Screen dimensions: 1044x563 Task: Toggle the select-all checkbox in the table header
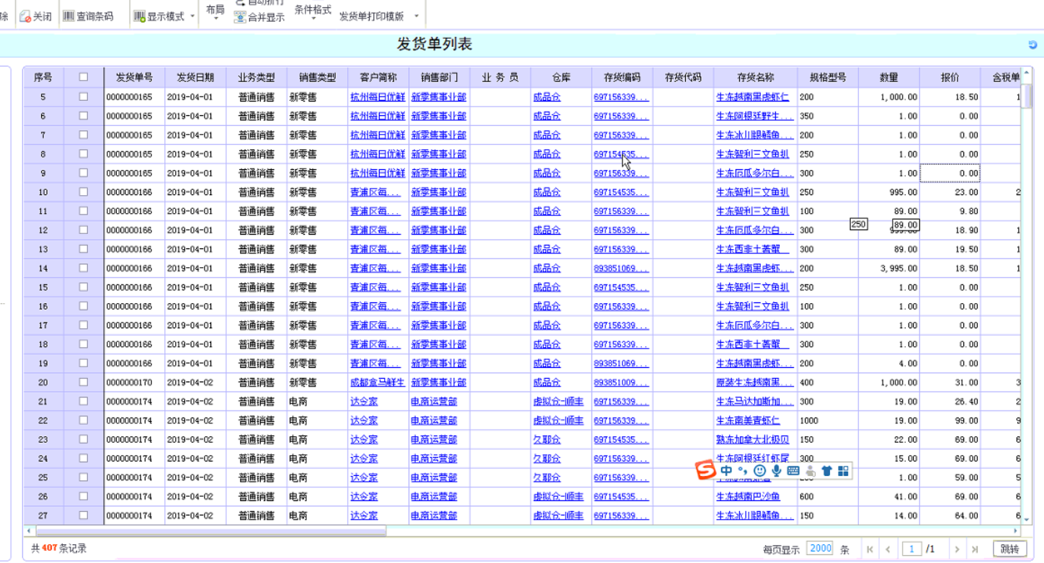click(x=84, y=77)
